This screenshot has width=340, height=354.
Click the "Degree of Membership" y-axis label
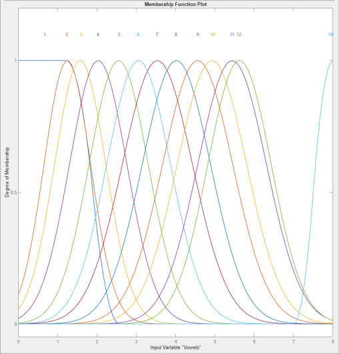[x=7, y=172]
